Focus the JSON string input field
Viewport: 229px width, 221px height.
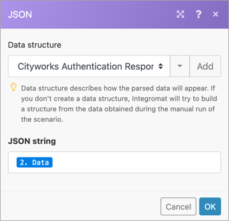(x=114, y=162)
